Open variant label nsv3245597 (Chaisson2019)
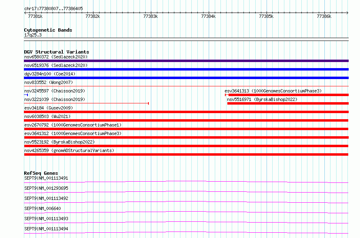The image size is (360, 238). (x=55, y=91)
